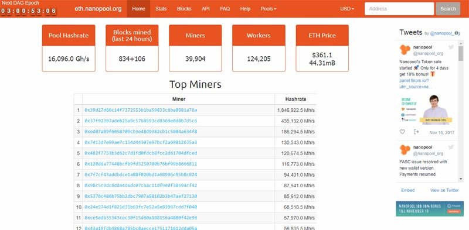The height and width of the screenshot is (230, 469).
Task: Click tweets scrollbar up arrow
Action: pos(461,44)
